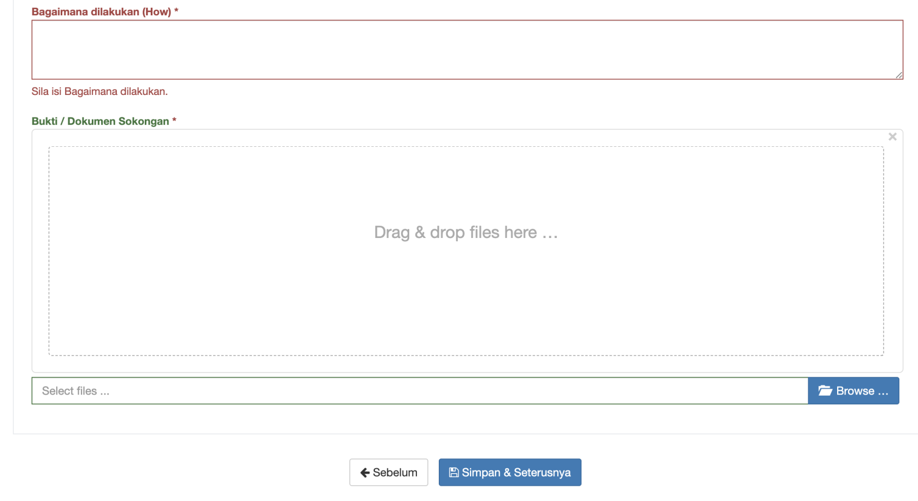Viewport: 918px width, 501px height.
Task: Go back with the Sebelum button
Action: 389,473
